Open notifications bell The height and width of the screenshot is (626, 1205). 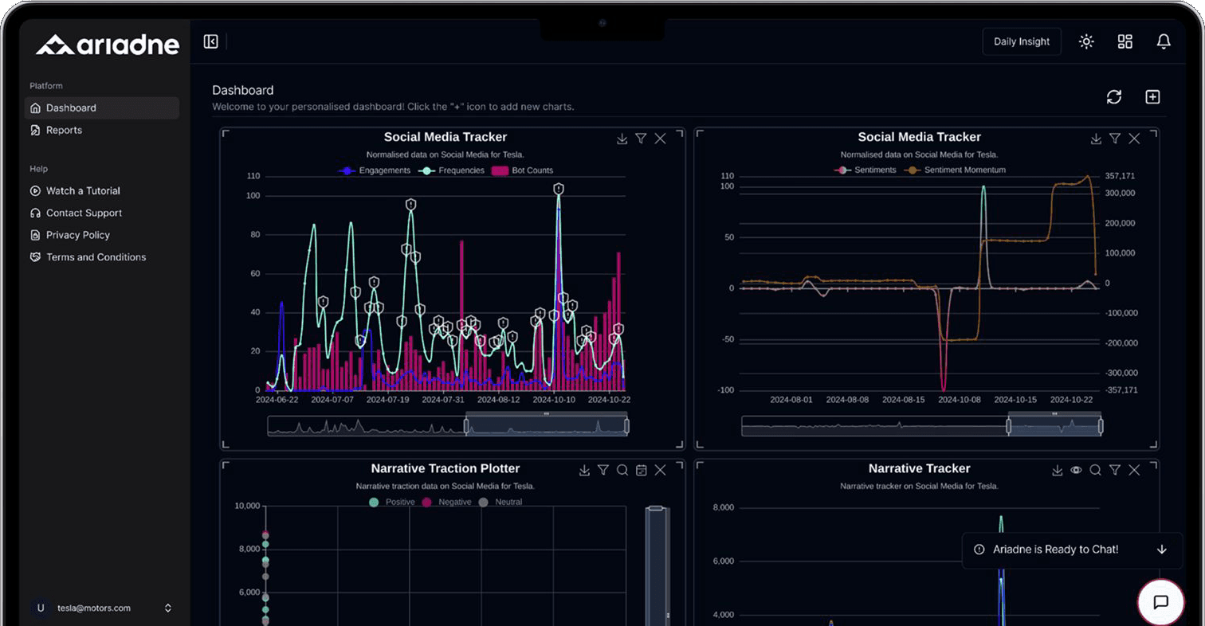click(x=1164, y=41)
